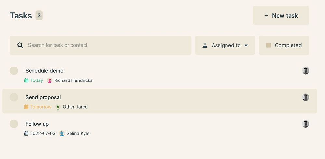
Task: Click the orange calendar icon beside Tomorrow
Action: [x=26, y=107]
